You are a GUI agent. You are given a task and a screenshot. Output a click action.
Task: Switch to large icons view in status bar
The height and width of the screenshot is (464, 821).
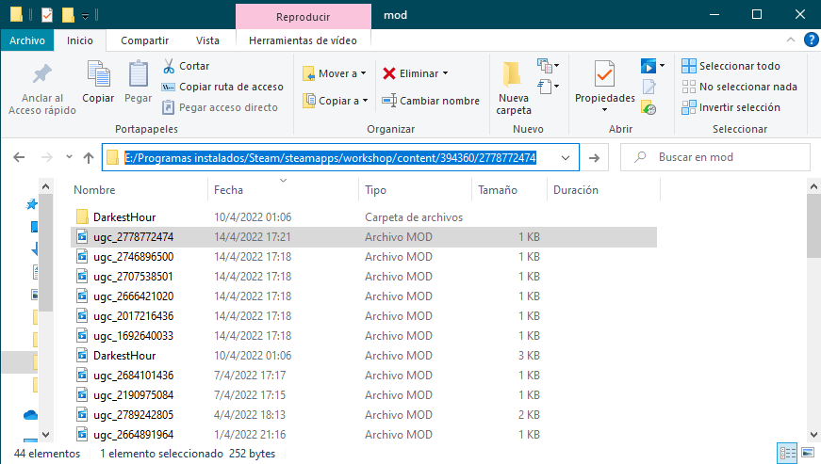(x=808, y=453)
